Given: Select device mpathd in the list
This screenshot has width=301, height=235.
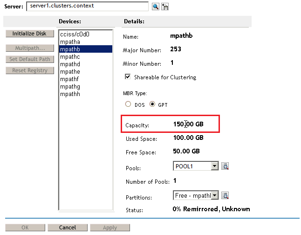Looking at the screenshot, I should pyautogui.click(x=86, y=64).
